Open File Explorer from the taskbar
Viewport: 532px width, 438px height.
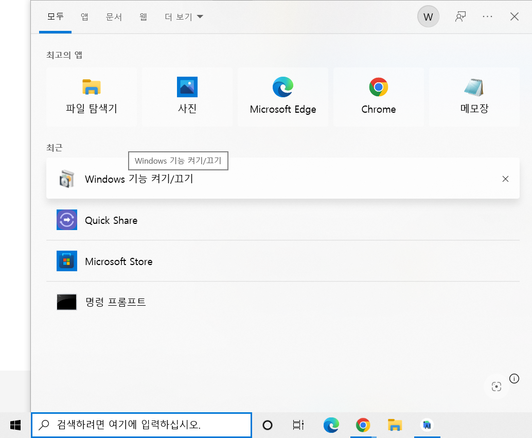tap(395, 425)
